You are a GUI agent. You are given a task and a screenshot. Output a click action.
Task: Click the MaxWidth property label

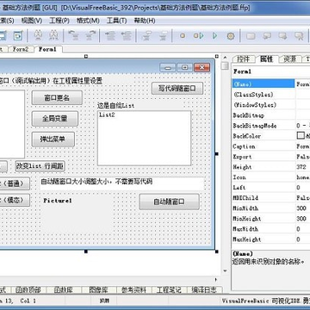click(245, 229)
